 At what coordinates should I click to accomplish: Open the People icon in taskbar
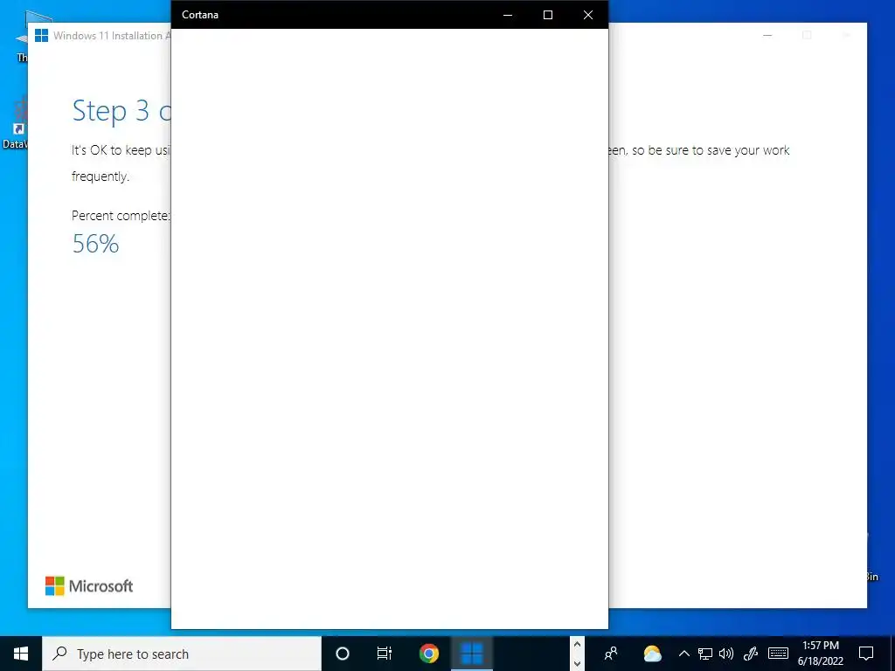point(611,654)
